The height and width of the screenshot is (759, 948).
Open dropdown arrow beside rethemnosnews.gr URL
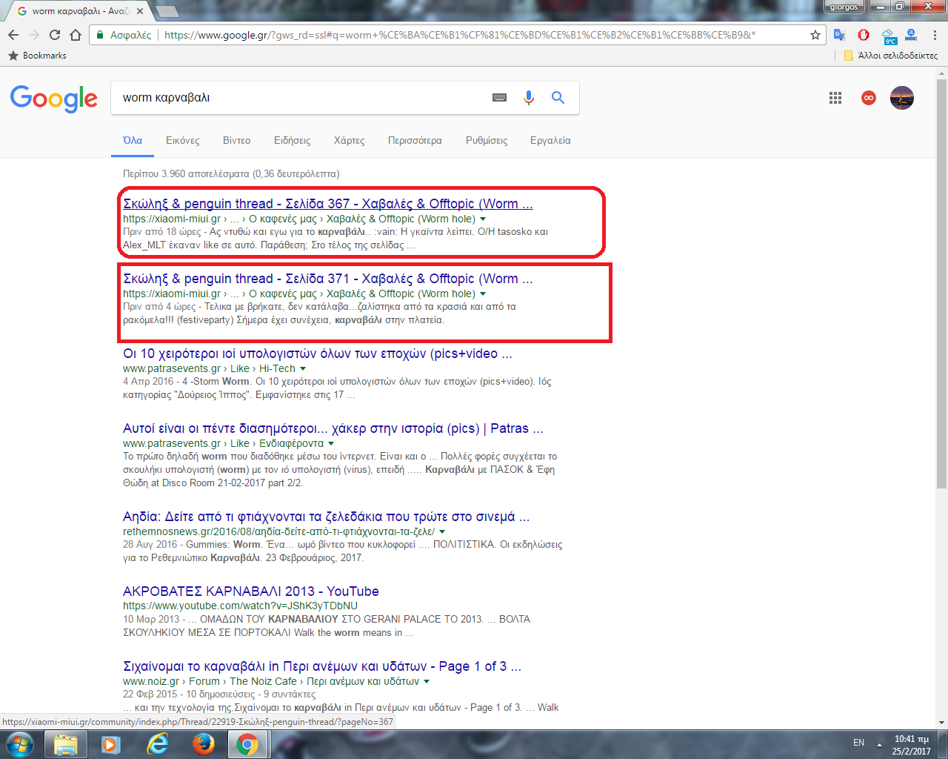point(442,532)
